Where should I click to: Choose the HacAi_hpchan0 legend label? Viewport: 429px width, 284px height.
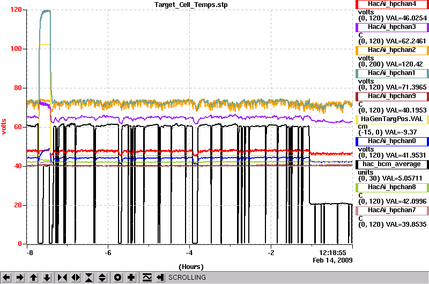[392, 141]
